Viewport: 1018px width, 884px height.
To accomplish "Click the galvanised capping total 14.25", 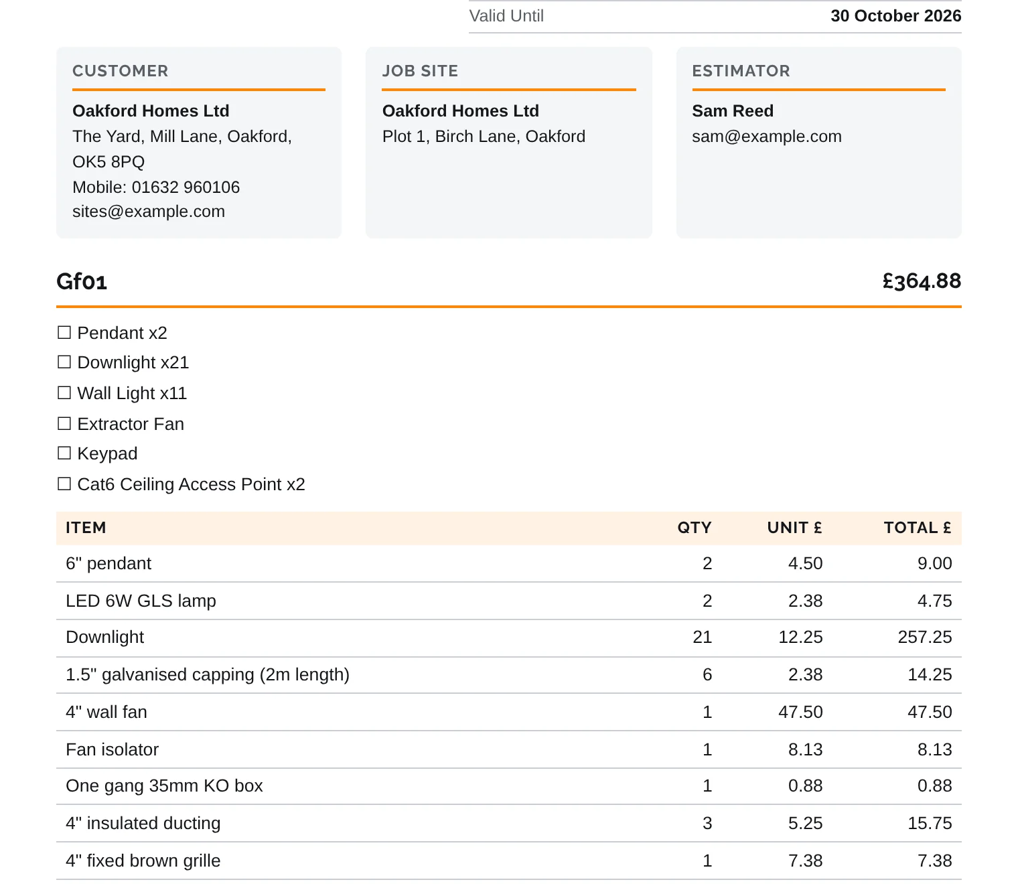I will coord(930,675).
